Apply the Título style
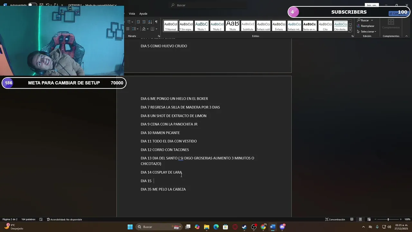Screen dimensions: 412x232 pyautogui.click(x=232, y=26)
